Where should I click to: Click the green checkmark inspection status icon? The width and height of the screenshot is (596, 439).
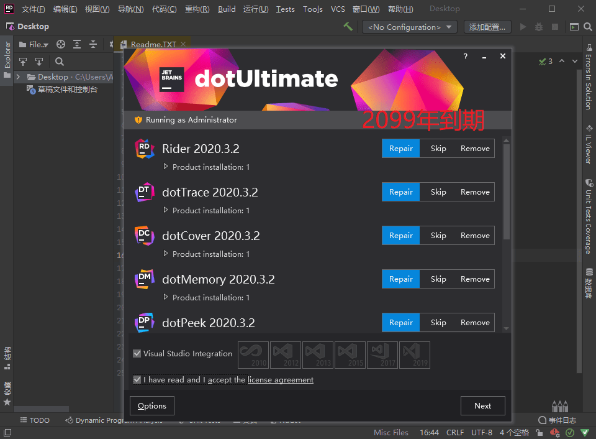543,62
